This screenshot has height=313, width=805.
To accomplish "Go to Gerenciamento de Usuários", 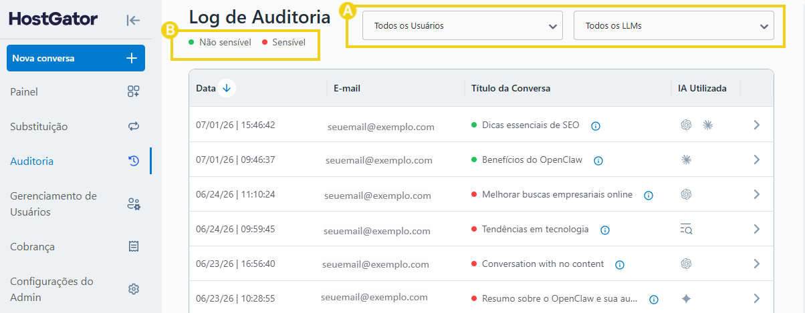I will coord(53,204).
